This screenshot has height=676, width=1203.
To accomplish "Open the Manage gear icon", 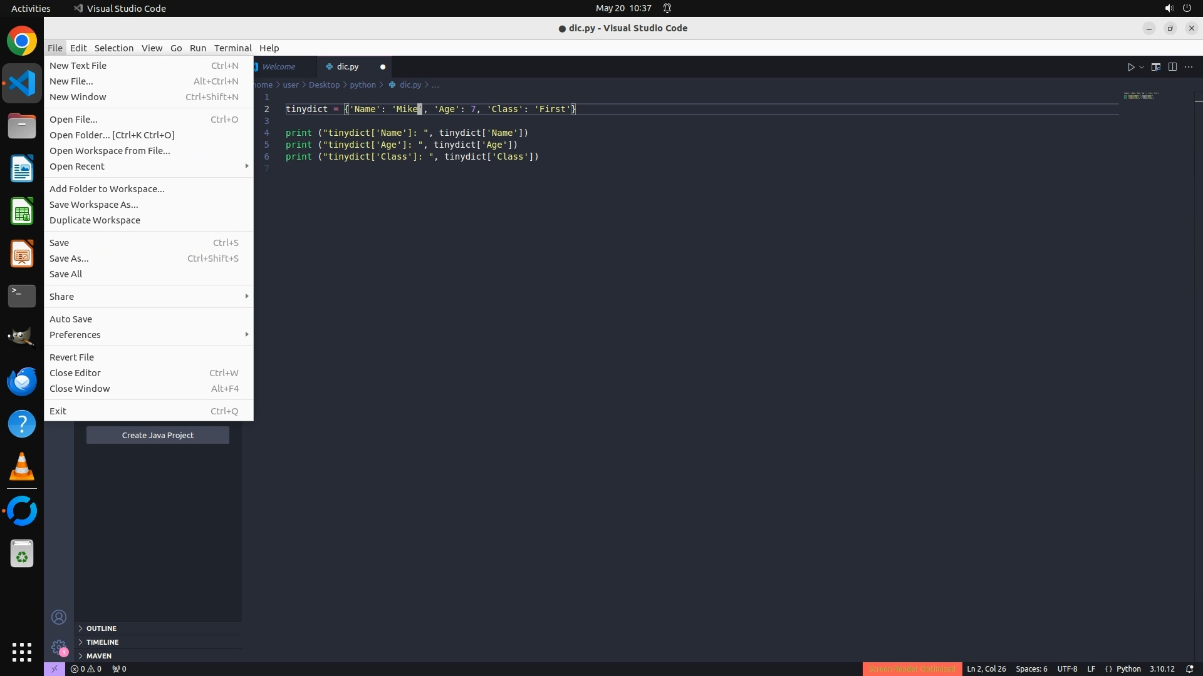I will [59, 647].
